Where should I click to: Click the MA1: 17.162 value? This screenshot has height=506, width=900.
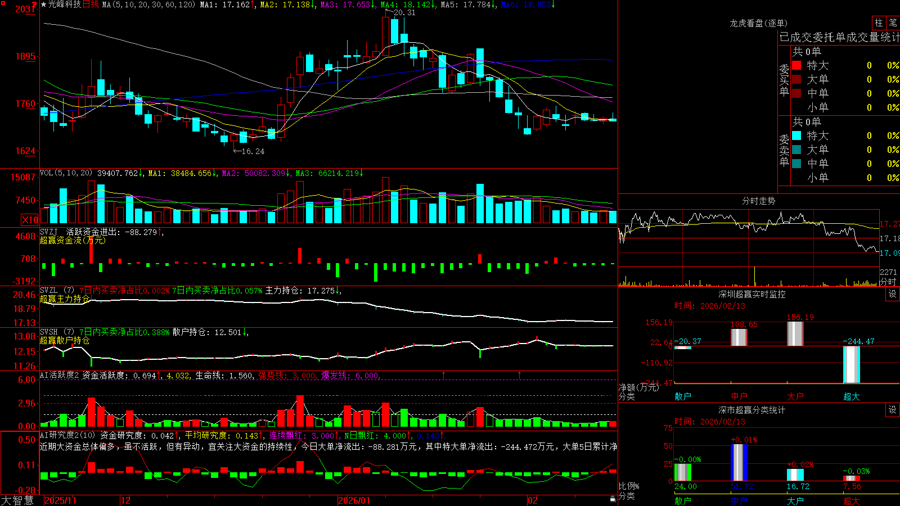click(x=225, y=4)
